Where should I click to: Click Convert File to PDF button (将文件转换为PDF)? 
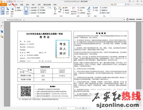point(74,11)
